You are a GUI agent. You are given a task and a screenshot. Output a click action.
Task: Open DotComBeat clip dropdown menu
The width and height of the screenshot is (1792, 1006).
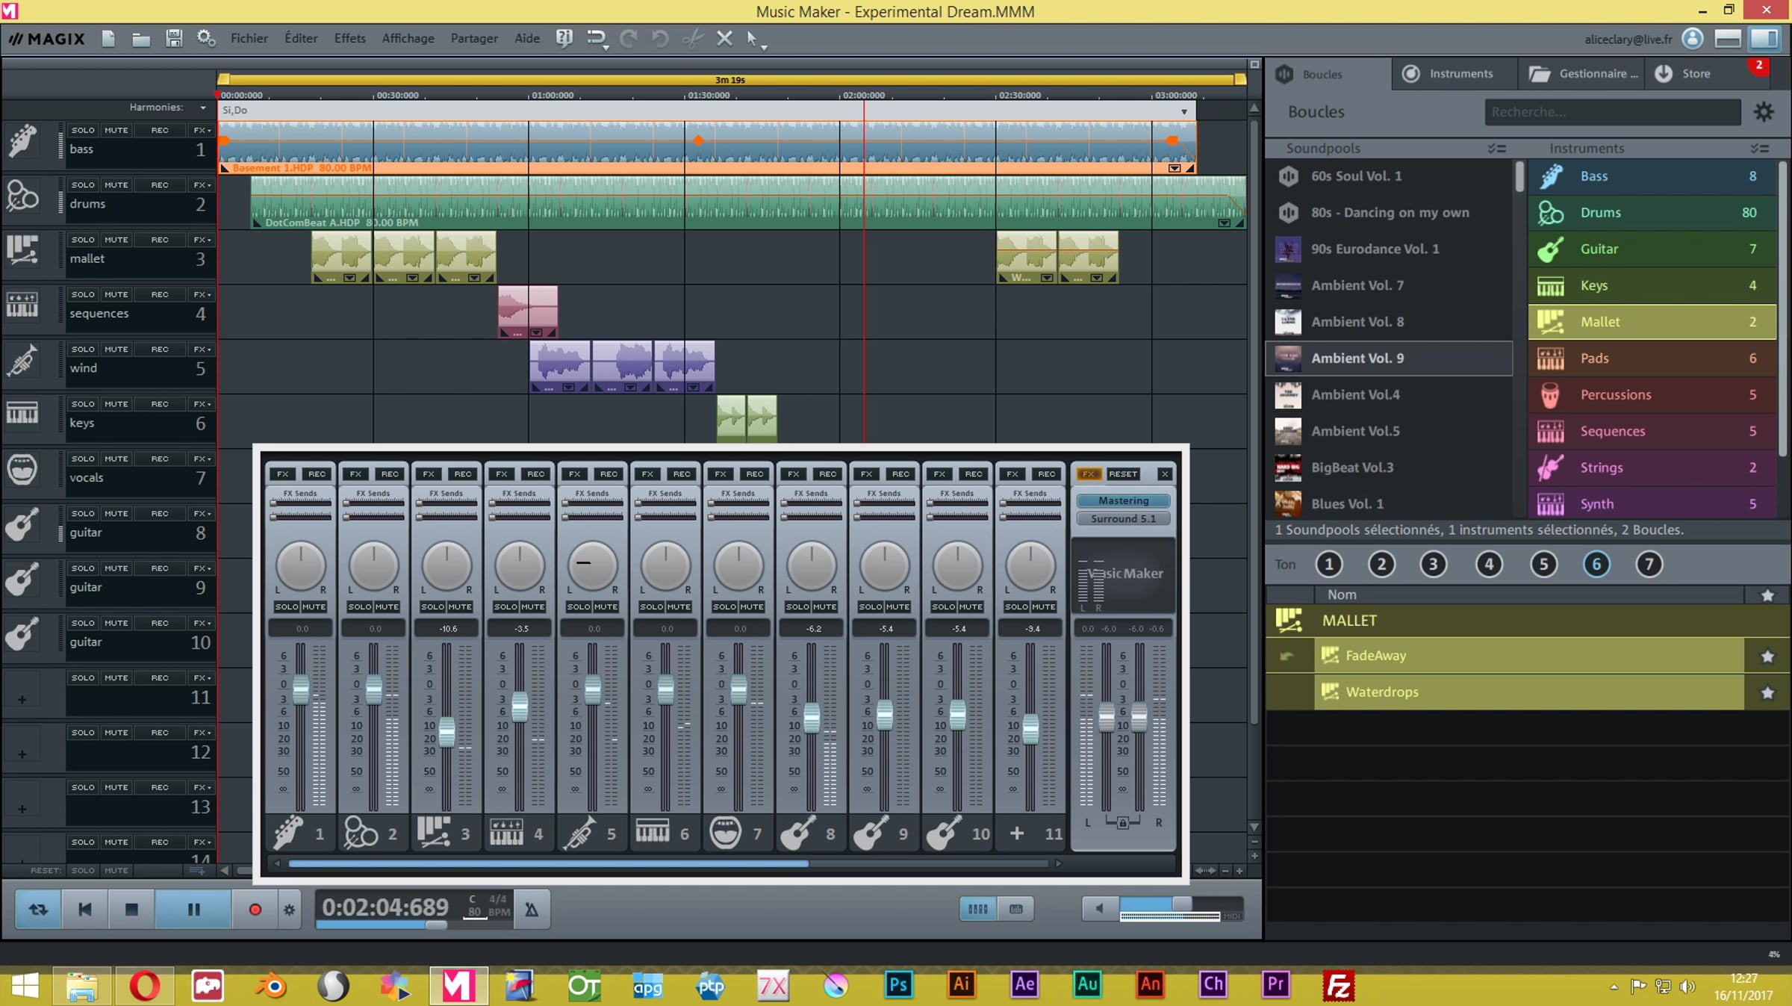1224,223
